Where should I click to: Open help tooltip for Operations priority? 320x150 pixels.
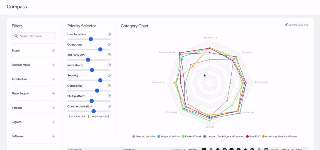tap(109, 44)
